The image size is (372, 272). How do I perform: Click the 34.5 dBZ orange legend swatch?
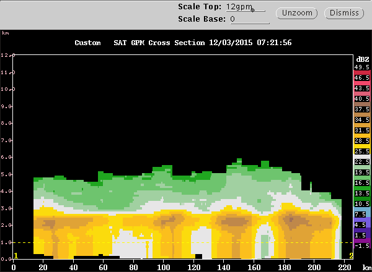click(361, 120)
